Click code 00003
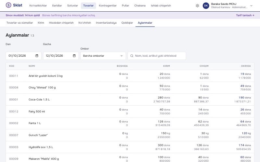 [x=14, y=147]
